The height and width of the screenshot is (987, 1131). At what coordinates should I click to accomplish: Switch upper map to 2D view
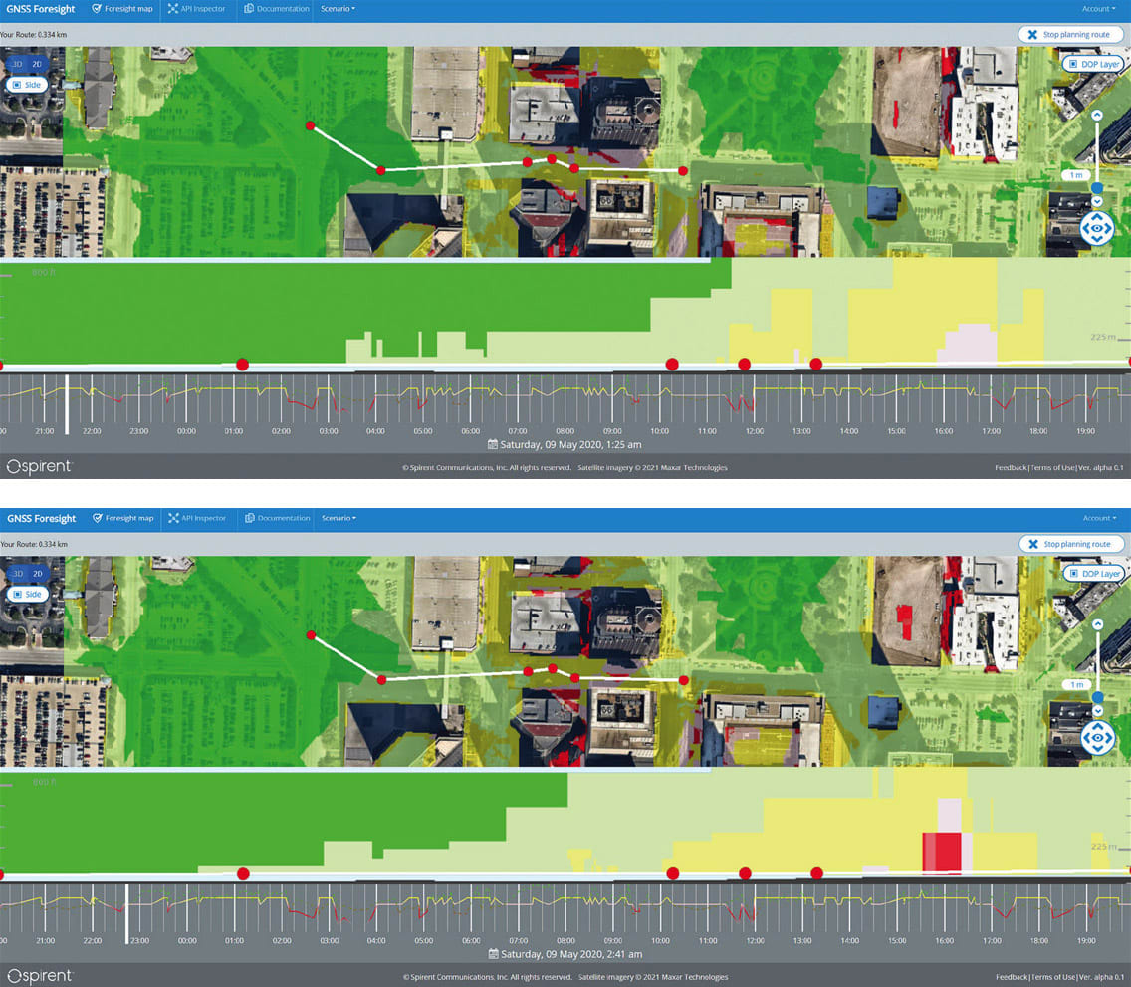(x=37, y=64)
